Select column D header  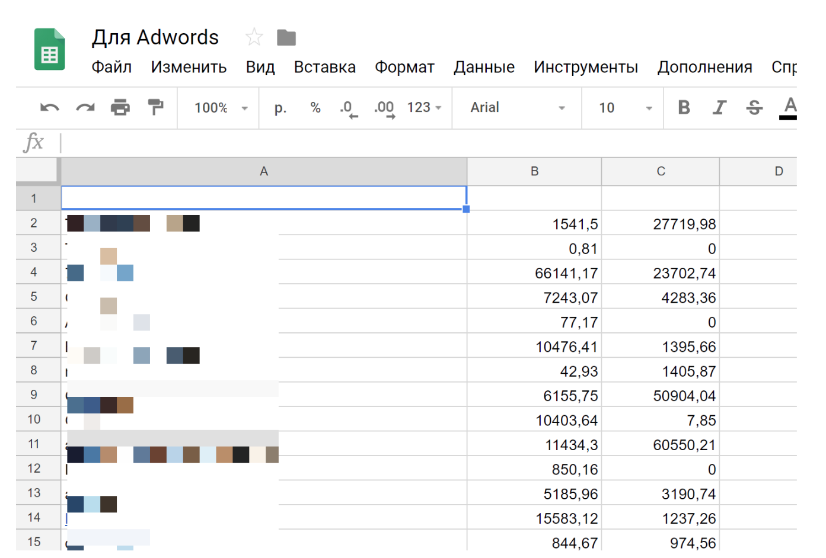(x=759, y=172)
